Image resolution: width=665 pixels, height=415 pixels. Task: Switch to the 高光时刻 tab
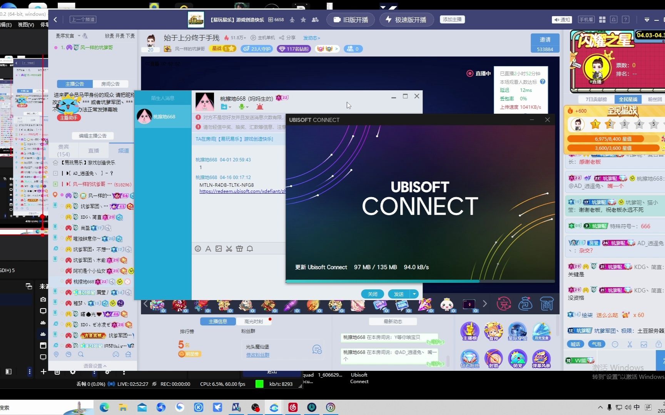(254, 321)
